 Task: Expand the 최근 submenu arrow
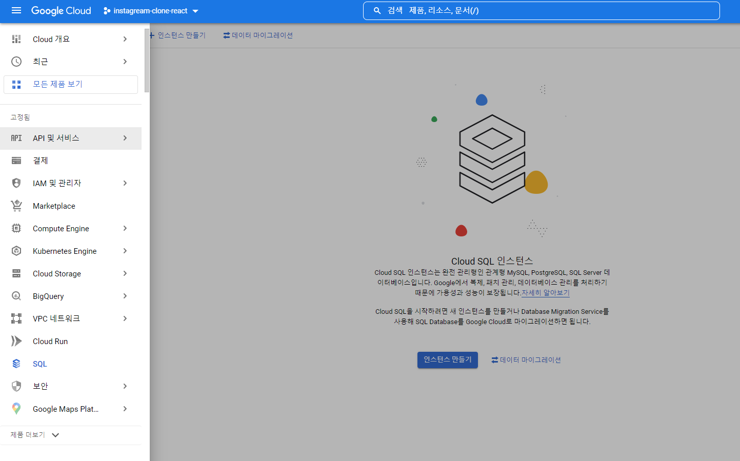125,62
